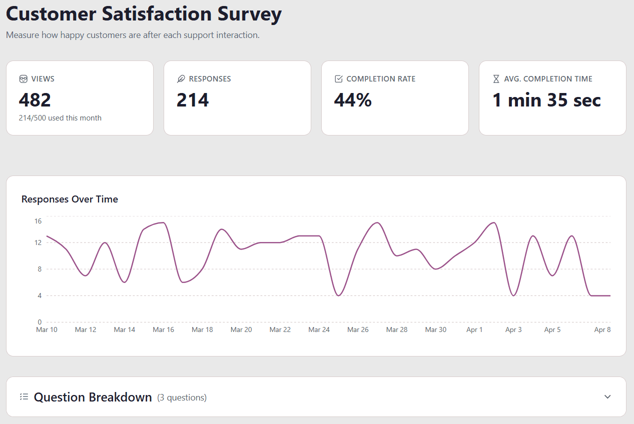Click the (3 questions) label

pyautogui.click(x=182, y=397)
